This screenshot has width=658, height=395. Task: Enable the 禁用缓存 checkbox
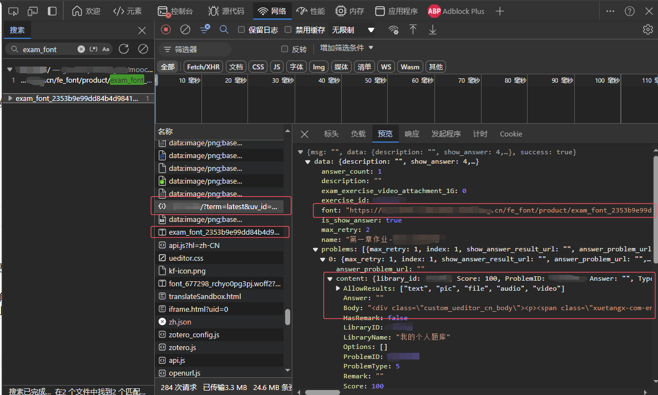288,30
